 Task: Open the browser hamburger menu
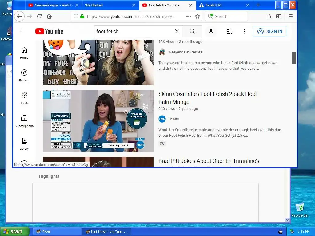pyautogui.click(x=290, y=17)
